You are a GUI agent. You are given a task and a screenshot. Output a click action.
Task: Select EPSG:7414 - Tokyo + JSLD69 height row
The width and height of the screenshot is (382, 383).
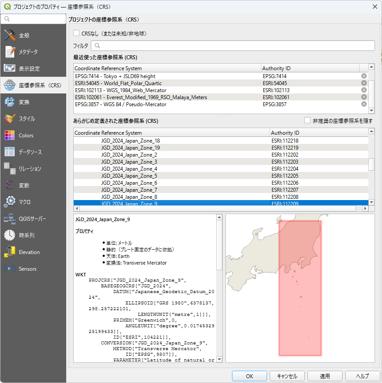click(221, 76)
